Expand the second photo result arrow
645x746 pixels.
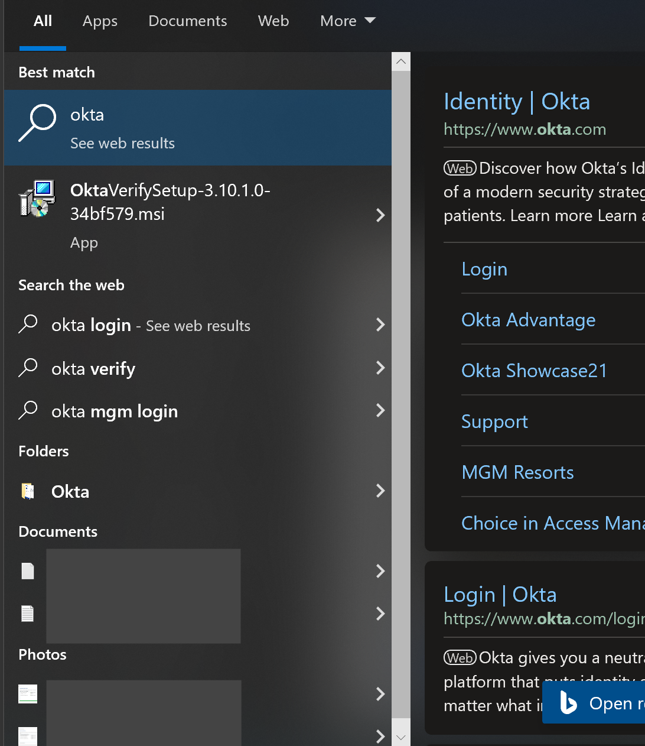point(380,736)
